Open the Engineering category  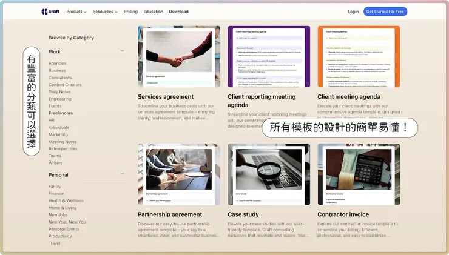pyautogui.click(x=60, y=99)
